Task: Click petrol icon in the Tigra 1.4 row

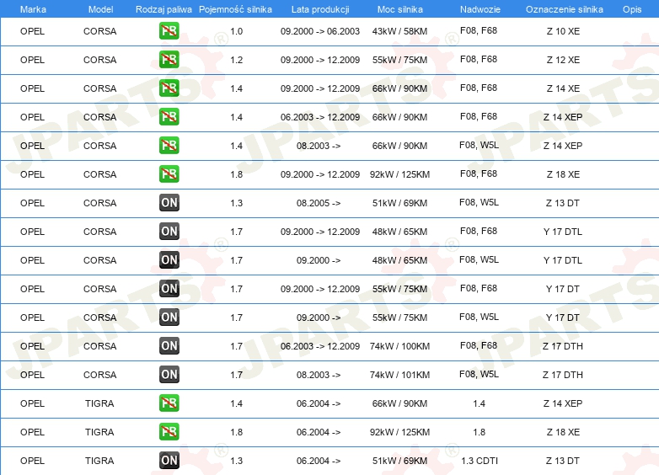Action: tap(169, 403)
